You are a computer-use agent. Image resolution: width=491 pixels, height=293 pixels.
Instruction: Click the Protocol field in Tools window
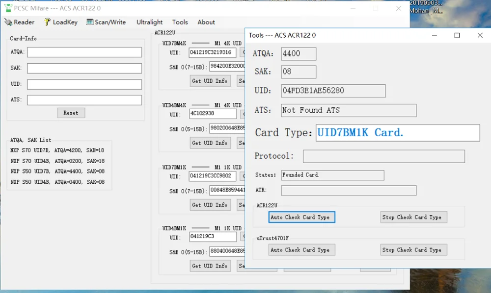pos(384,156)
